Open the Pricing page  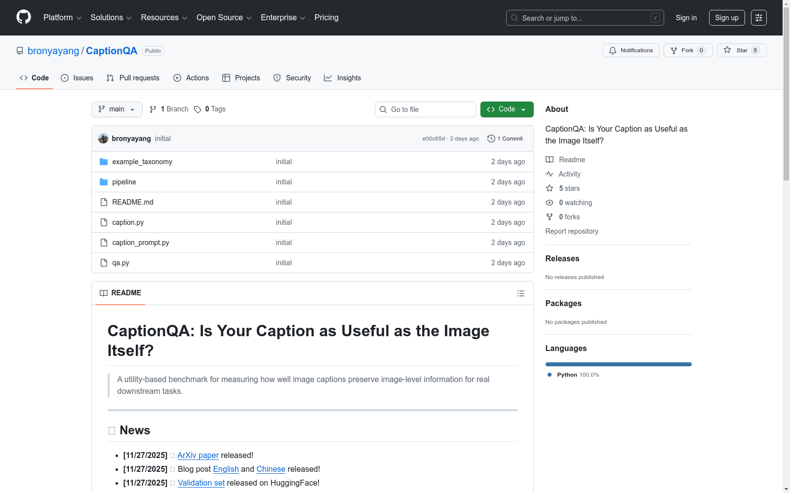coord(326,18)
